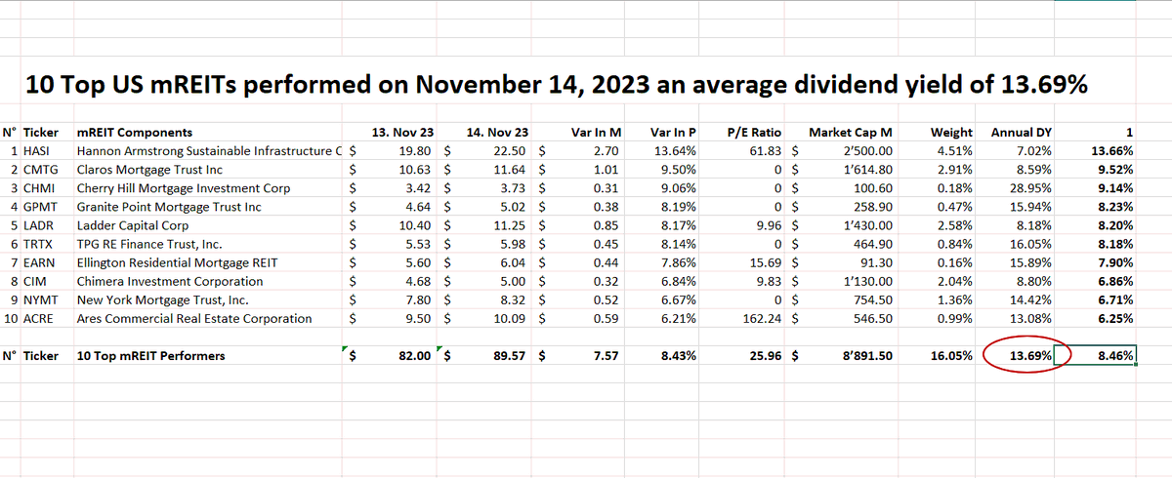Select the bold 13.66% cell for HASI
This screenshot has height=478, width=1172.
point(1110,151)
